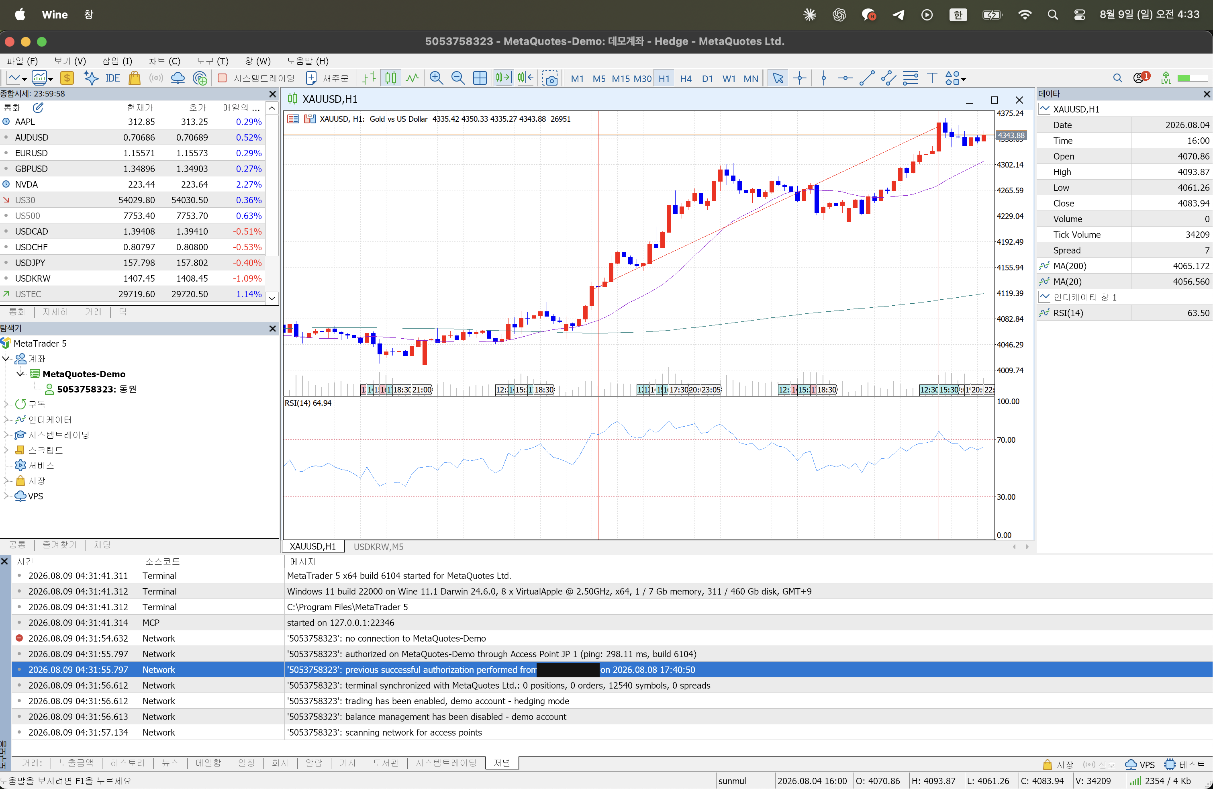This screenshot has height=789, width=1213.
Task: Click the radar-with-plus toolbar icon
Action: 200,78
